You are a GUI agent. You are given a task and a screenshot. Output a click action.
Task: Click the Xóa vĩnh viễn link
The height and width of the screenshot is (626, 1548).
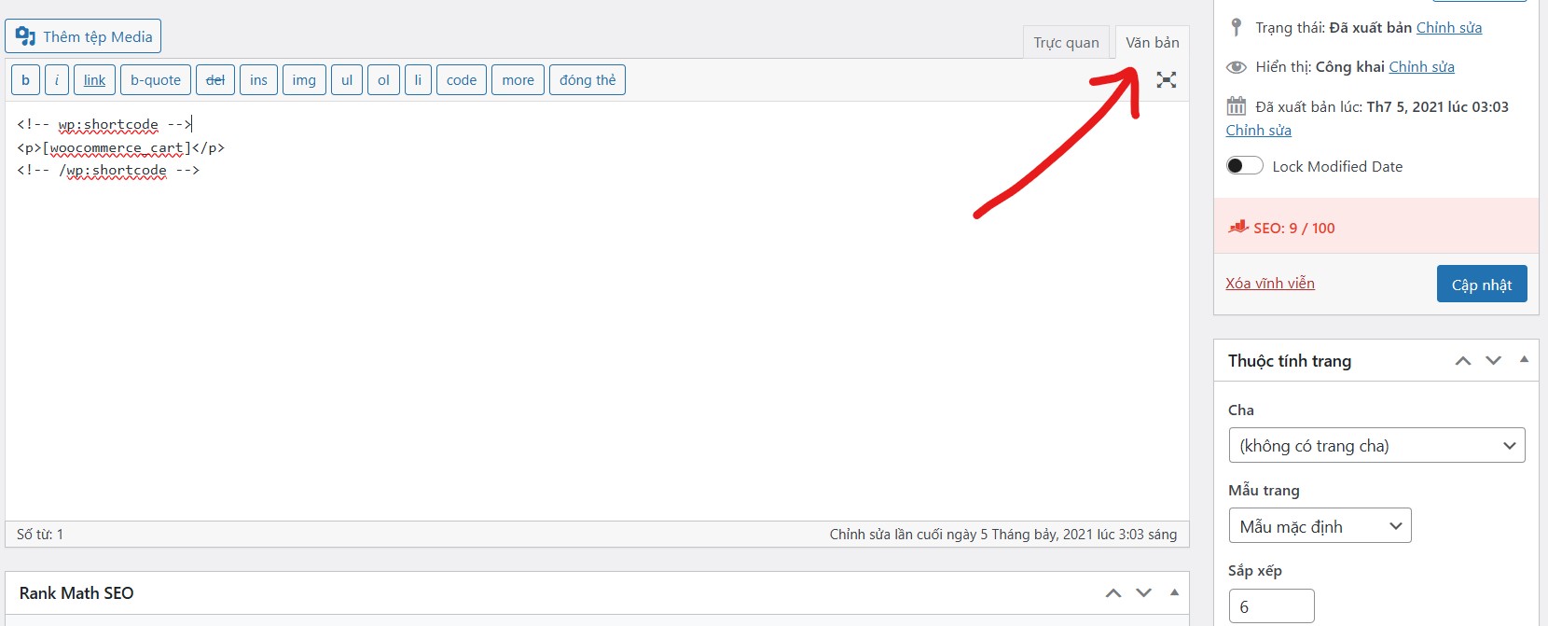pyautogui.click(x=1270, y=283)
